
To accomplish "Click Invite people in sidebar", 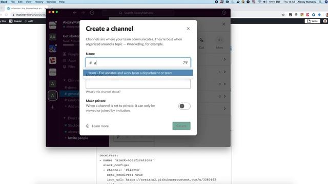I will tap(78, 138).
